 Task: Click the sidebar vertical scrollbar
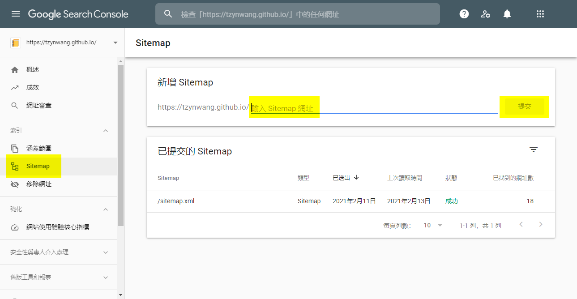(x=120, y=145)
